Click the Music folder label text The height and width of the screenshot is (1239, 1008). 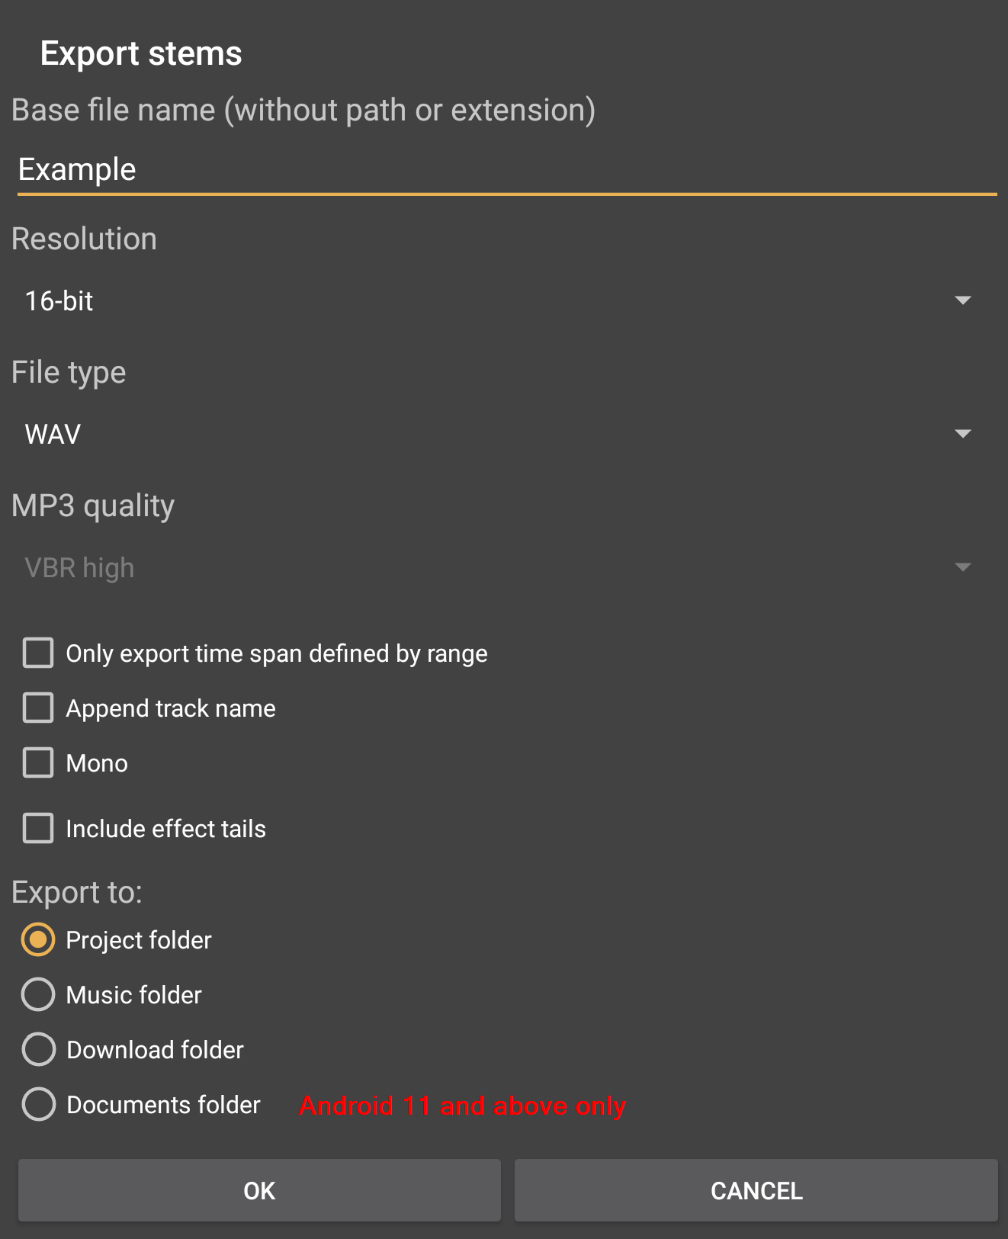click(134, 996)
